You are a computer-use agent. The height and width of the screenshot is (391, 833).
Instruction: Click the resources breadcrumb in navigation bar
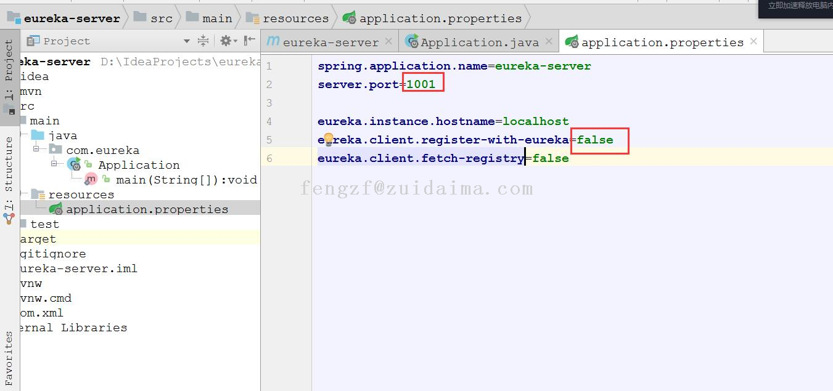click(295, 18)
